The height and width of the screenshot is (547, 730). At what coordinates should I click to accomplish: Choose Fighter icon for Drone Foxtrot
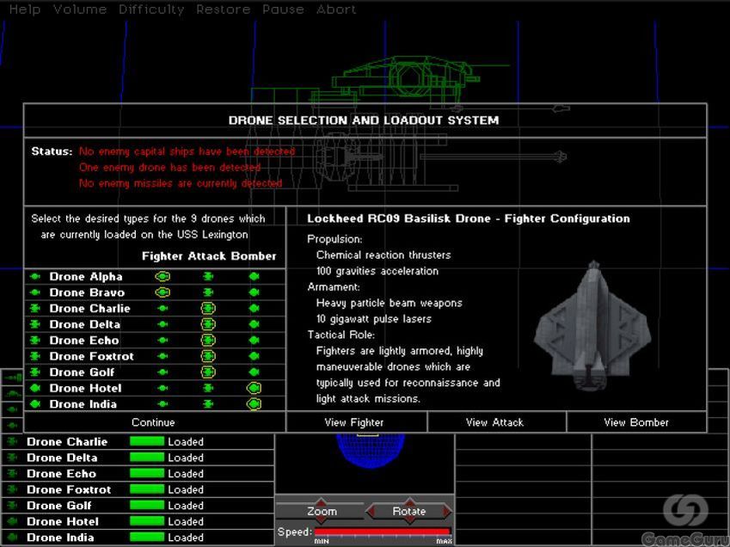tap(163, 356)
